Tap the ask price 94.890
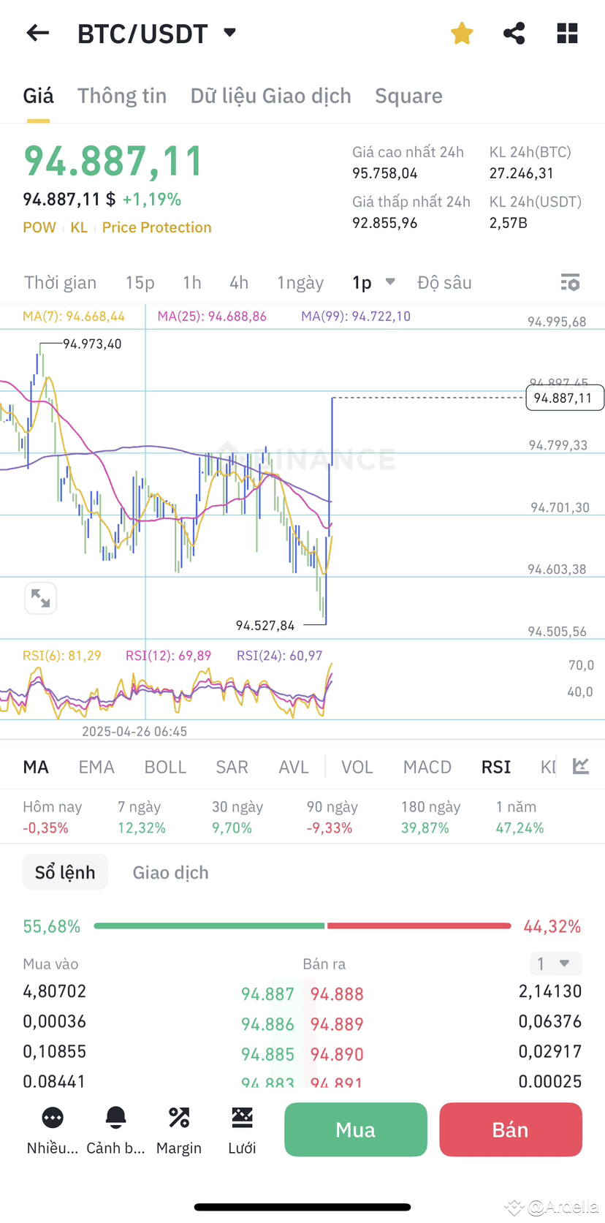The width and height of the screenshot is (605, 1223). [x=337, y=1054]
